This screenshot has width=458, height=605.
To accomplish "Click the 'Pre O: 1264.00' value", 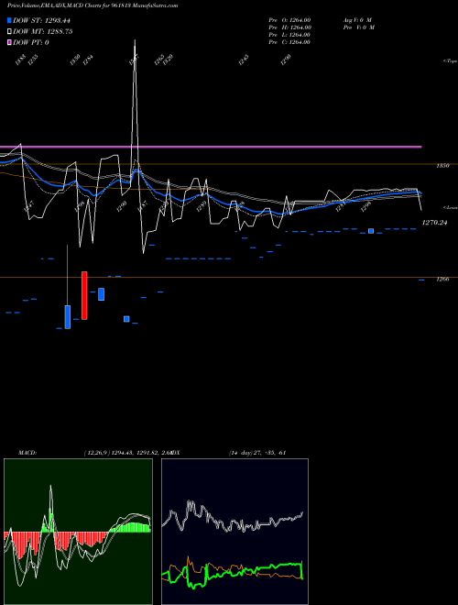I will click(x=289, y=19).
